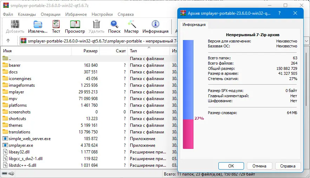Image resolution: width=310 pixels, height=178 pixels.
Task: Go up one folder level arrow
Action: coord(8,41)
